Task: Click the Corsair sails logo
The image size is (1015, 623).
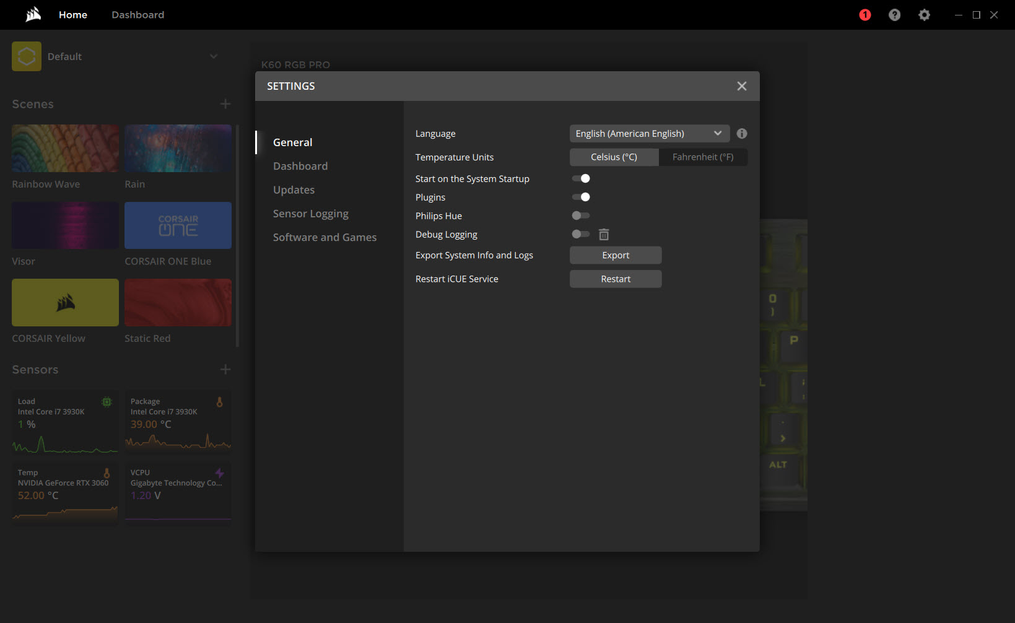Action: coord(33,14)
